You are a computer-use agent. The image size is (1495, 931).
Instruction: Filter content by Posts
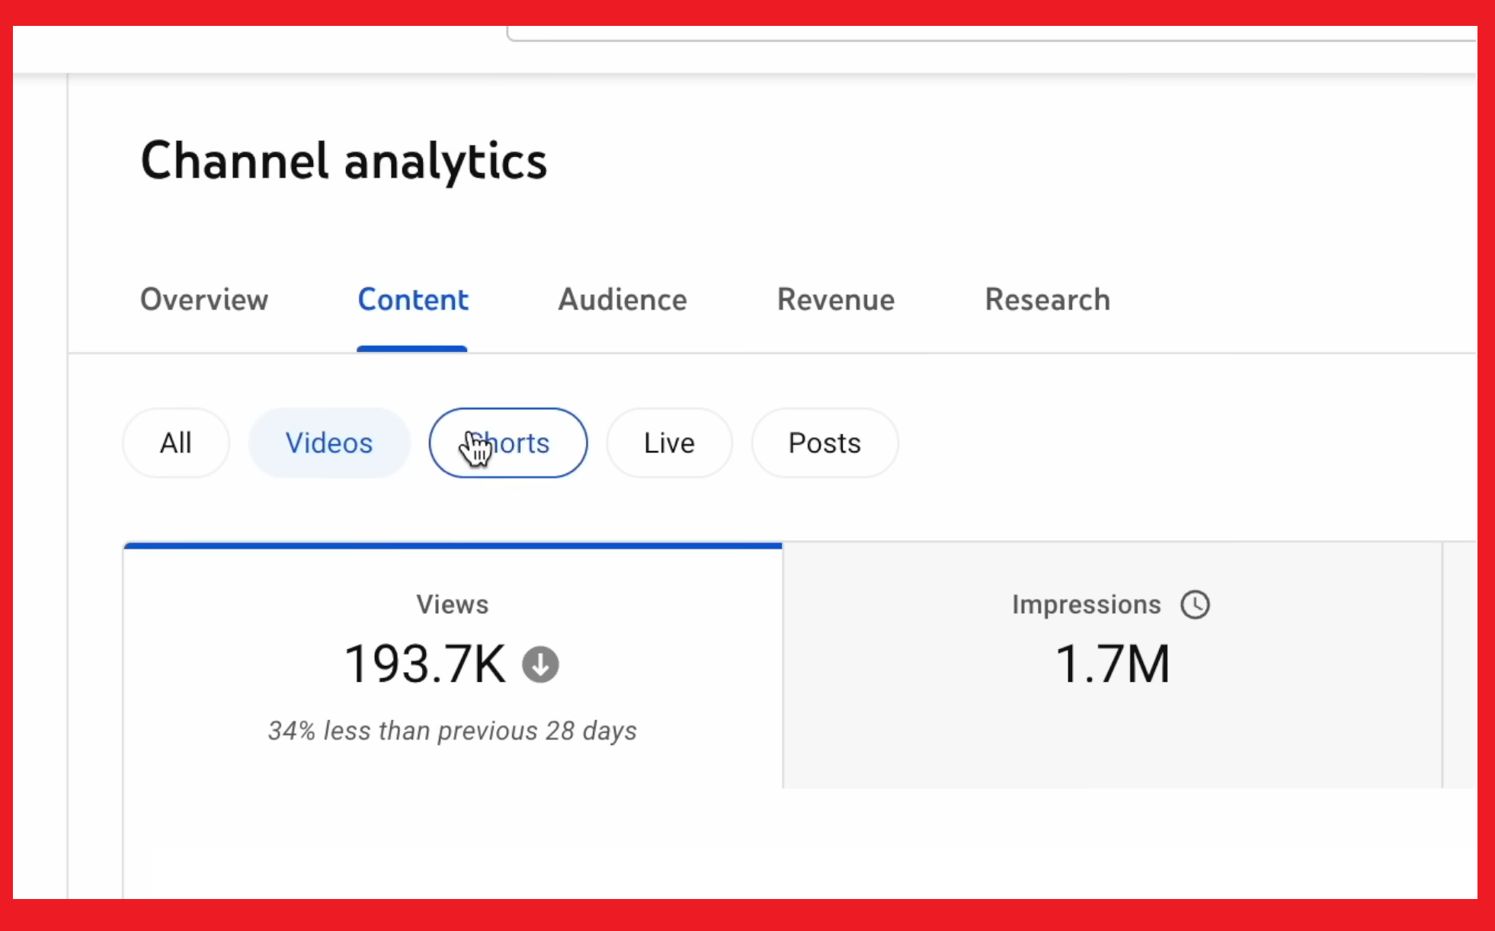pos(824,443)
